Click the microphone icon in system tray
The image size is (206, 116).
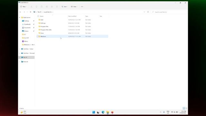[x=164, y=112]
